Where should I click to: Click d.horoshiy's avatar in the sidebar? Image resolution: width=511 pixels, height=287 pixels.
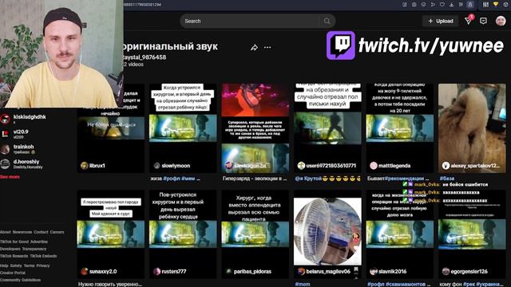click(5, 163)
